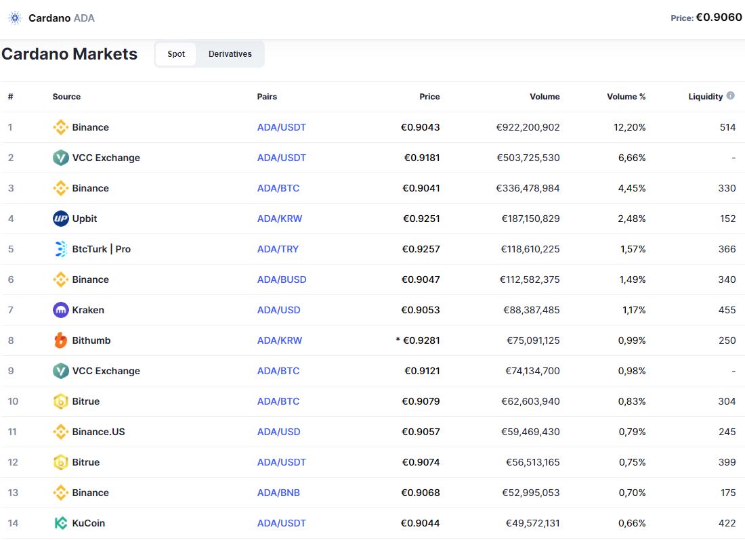
Task: Click VCC Exchange logo in row 2
Action: 61,158
